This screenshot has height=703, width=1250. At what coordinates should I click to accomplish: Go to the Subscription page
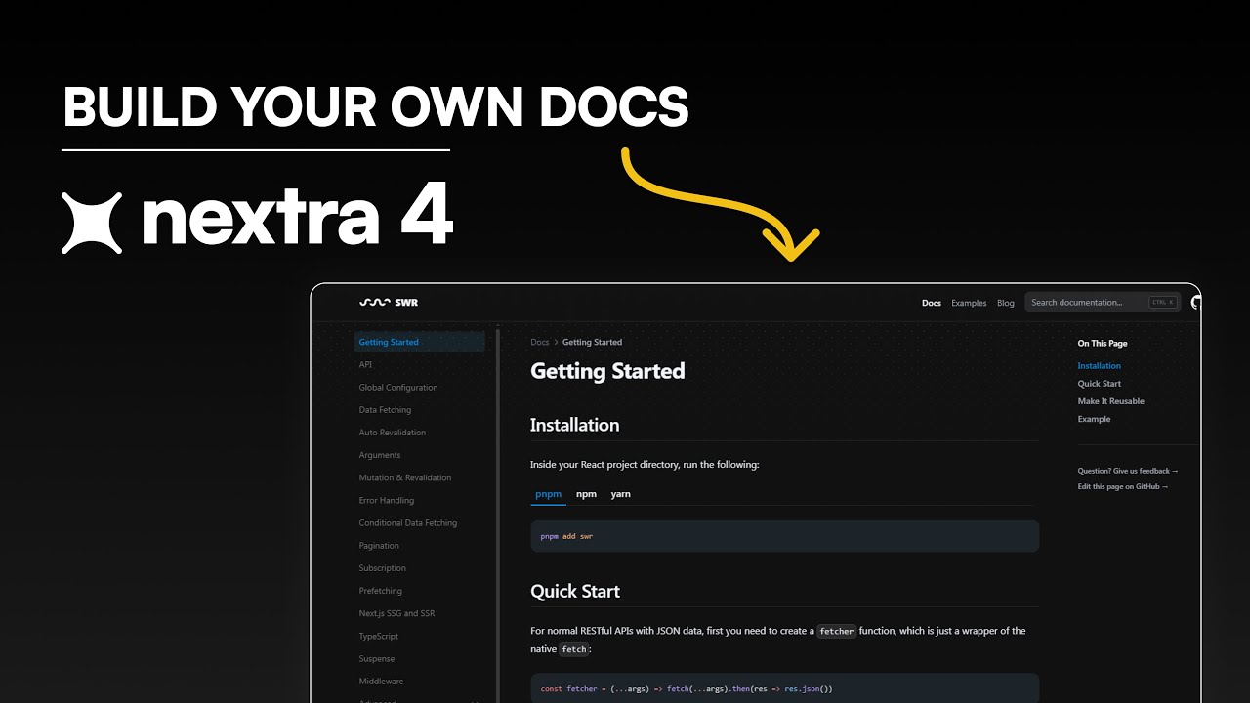point(383,568)
